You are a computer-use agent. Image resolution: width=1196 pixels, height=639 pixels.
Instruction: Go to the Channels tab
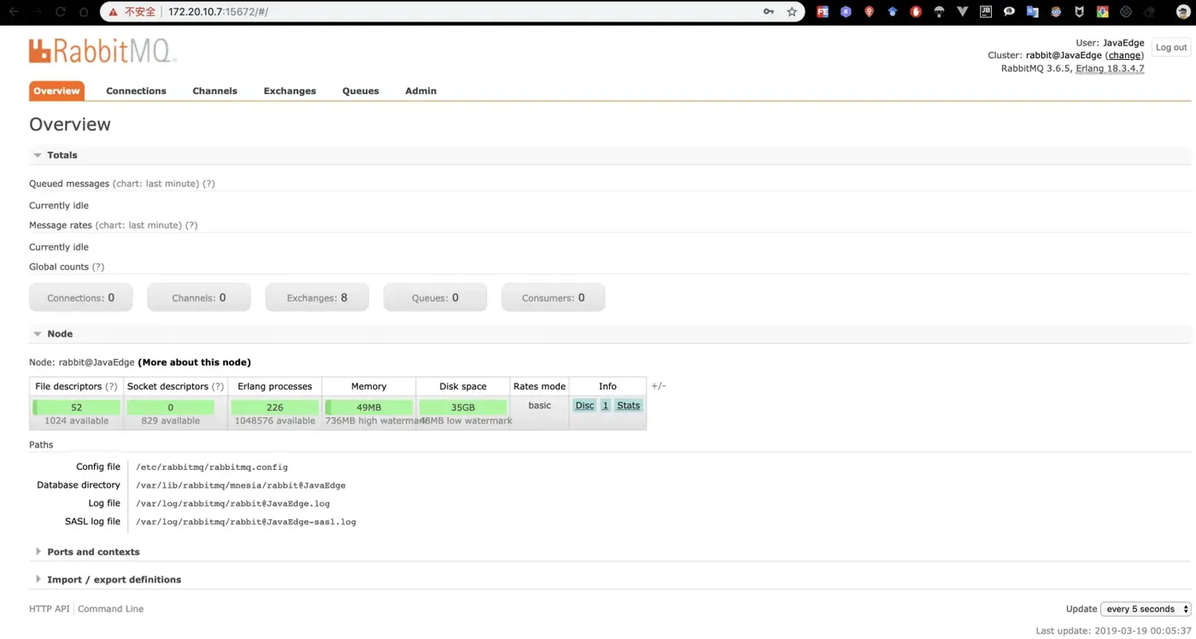coord(214,91)
